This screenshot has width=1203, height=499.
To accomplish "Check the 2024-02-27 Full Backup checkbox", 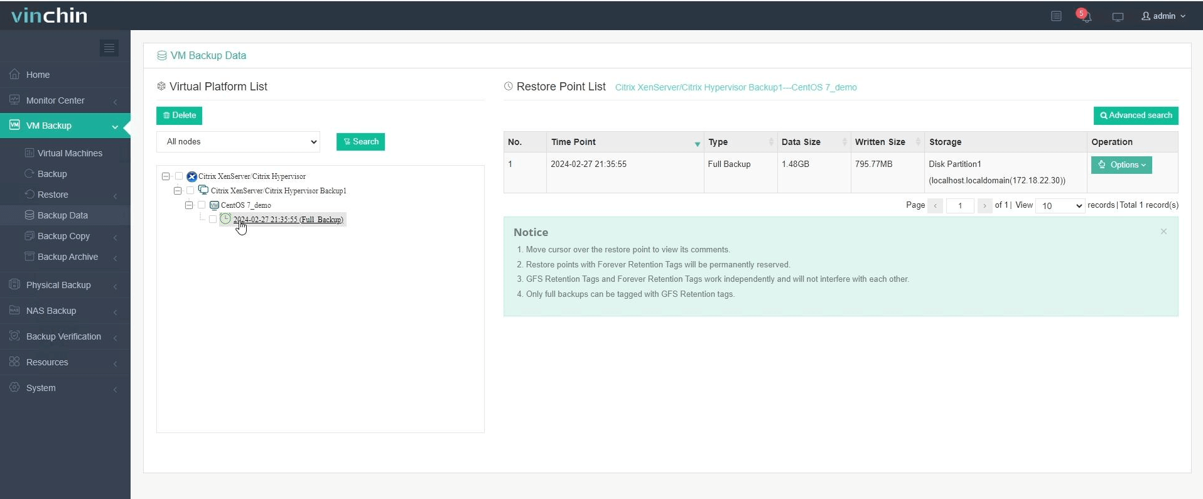I will 213,219.
